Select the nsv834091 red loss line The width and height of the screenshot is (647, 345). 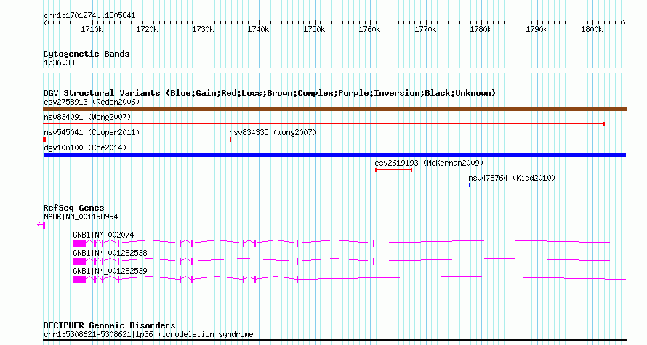pos(324,124)
